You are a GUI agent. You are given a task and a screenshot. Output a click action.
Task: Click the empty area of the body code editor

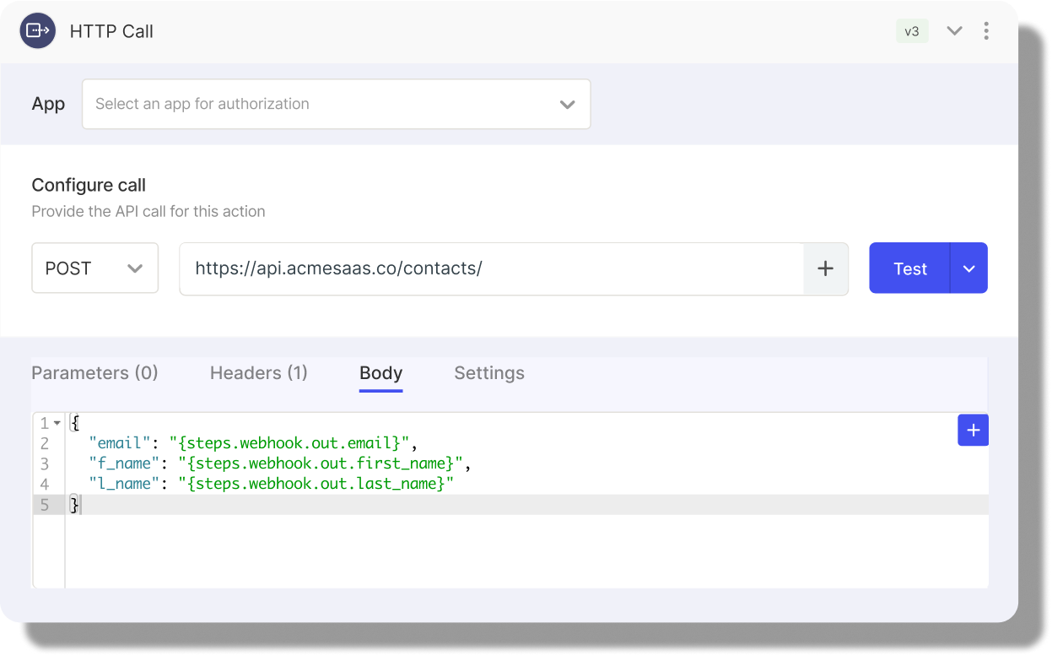[526, 551]
